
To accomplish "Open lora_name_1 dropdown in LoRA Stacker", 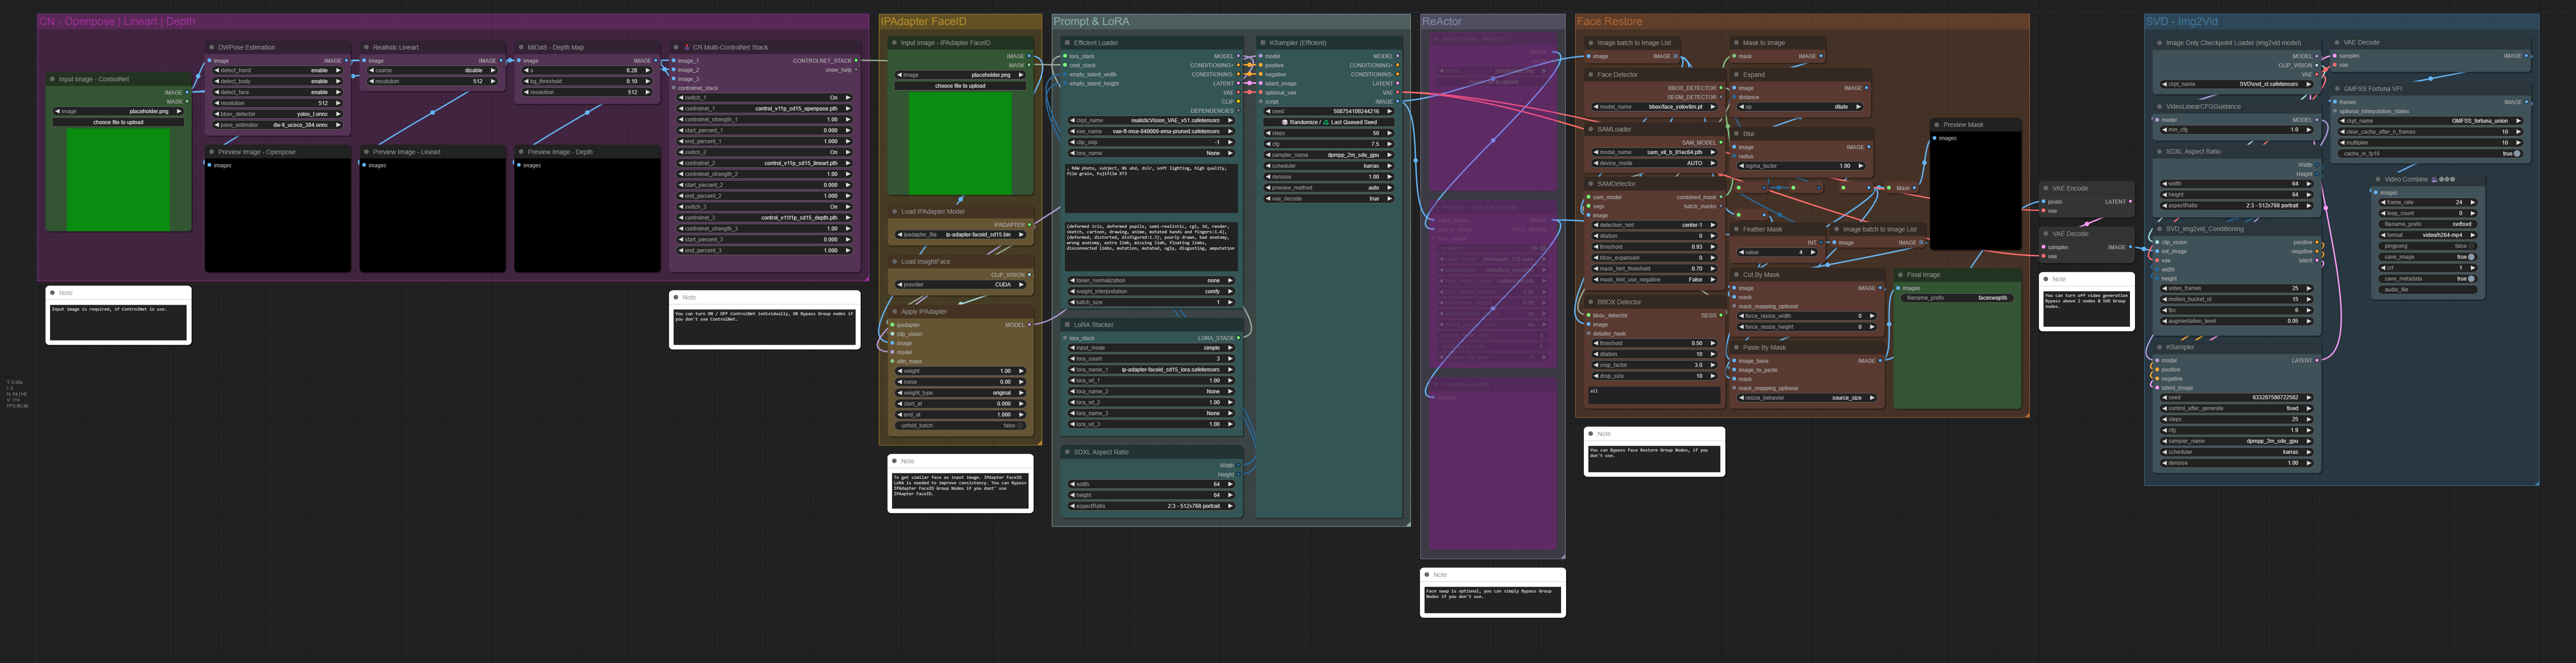I will (x=1151, y=369).
